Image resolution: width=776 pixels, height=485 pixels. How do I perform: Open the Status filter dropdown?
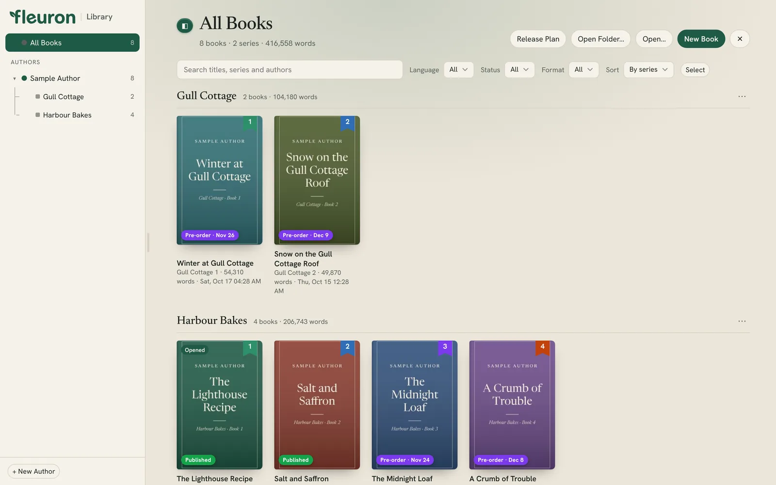[519, 70]
